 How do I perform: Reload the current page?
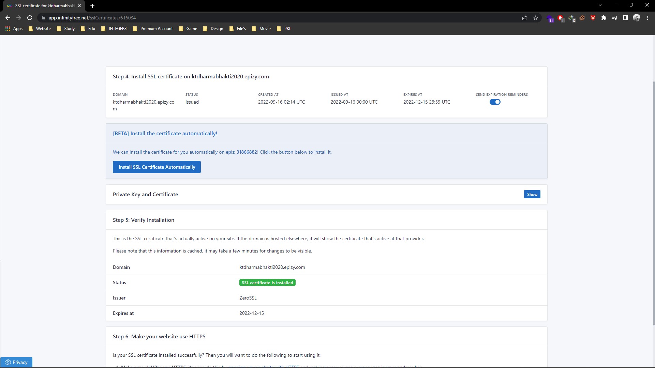click(30, 18)
